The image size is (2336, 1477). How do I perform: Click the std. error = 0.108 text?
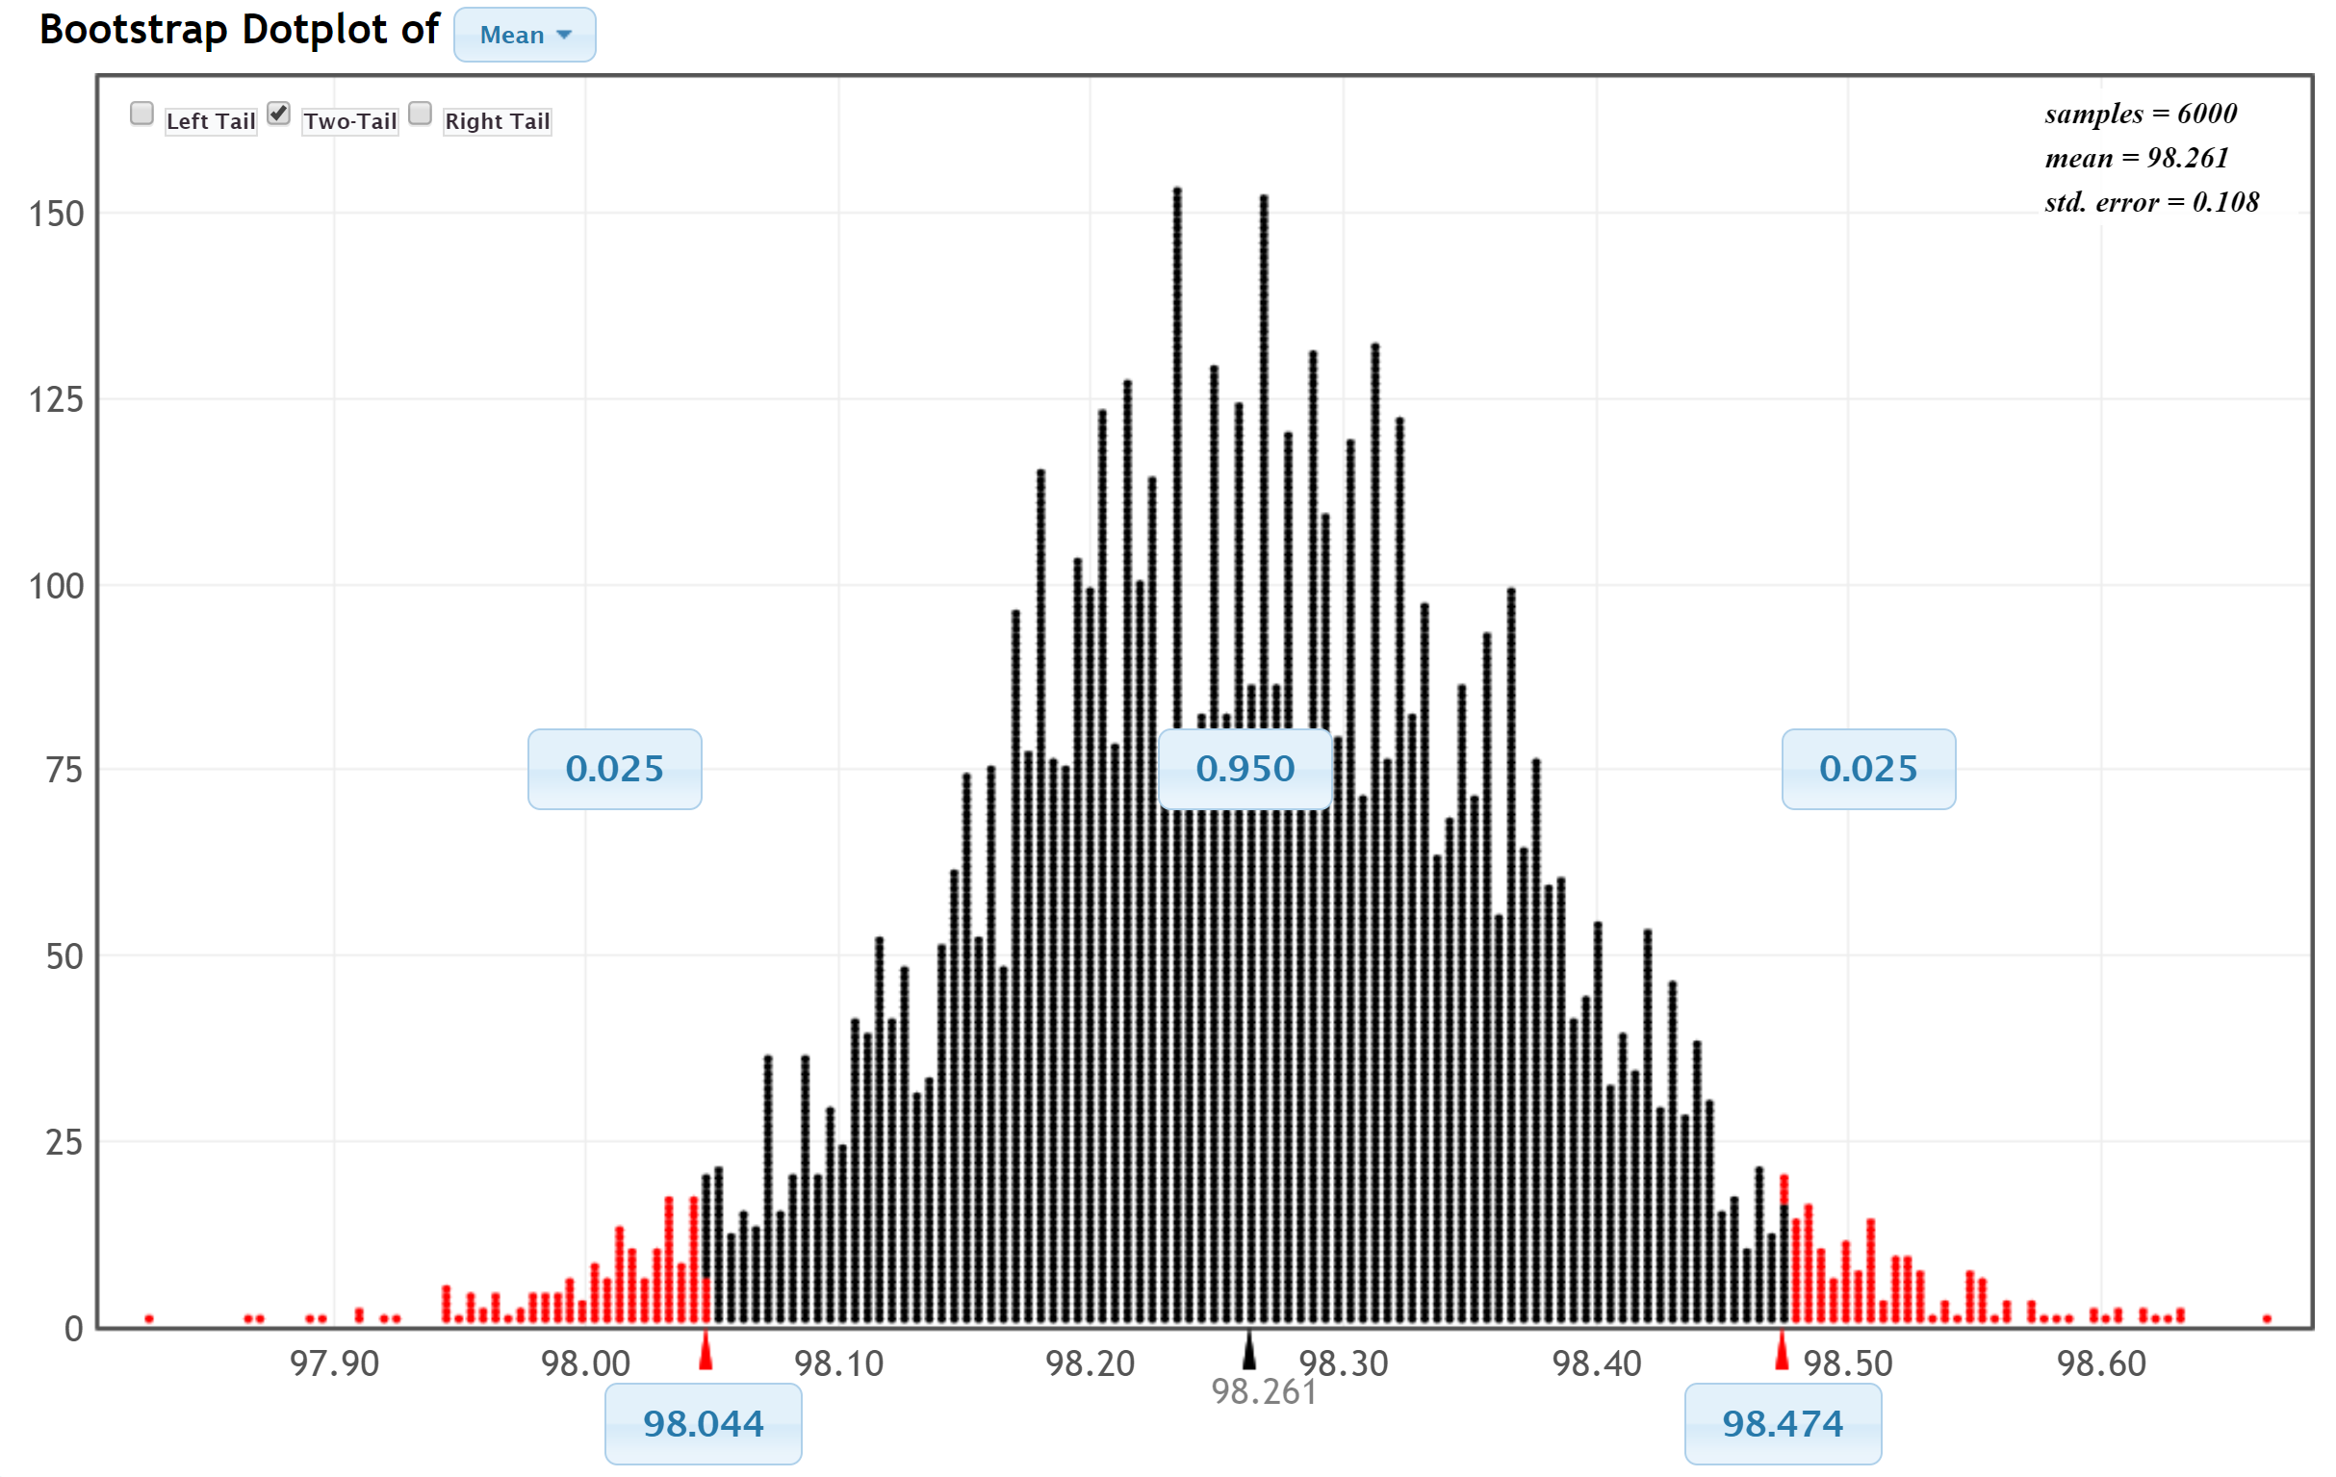tap(2150, 203)
